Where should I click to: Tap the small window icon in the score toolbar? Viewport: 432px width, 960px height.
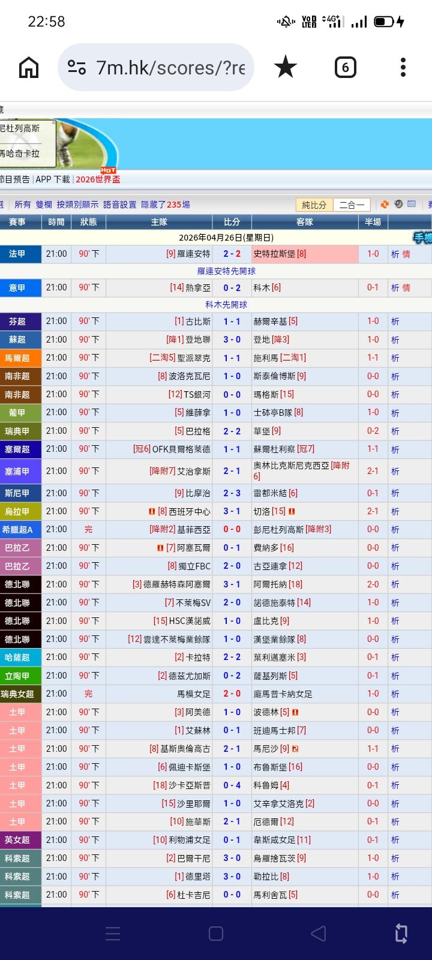(x=412, y=204)
